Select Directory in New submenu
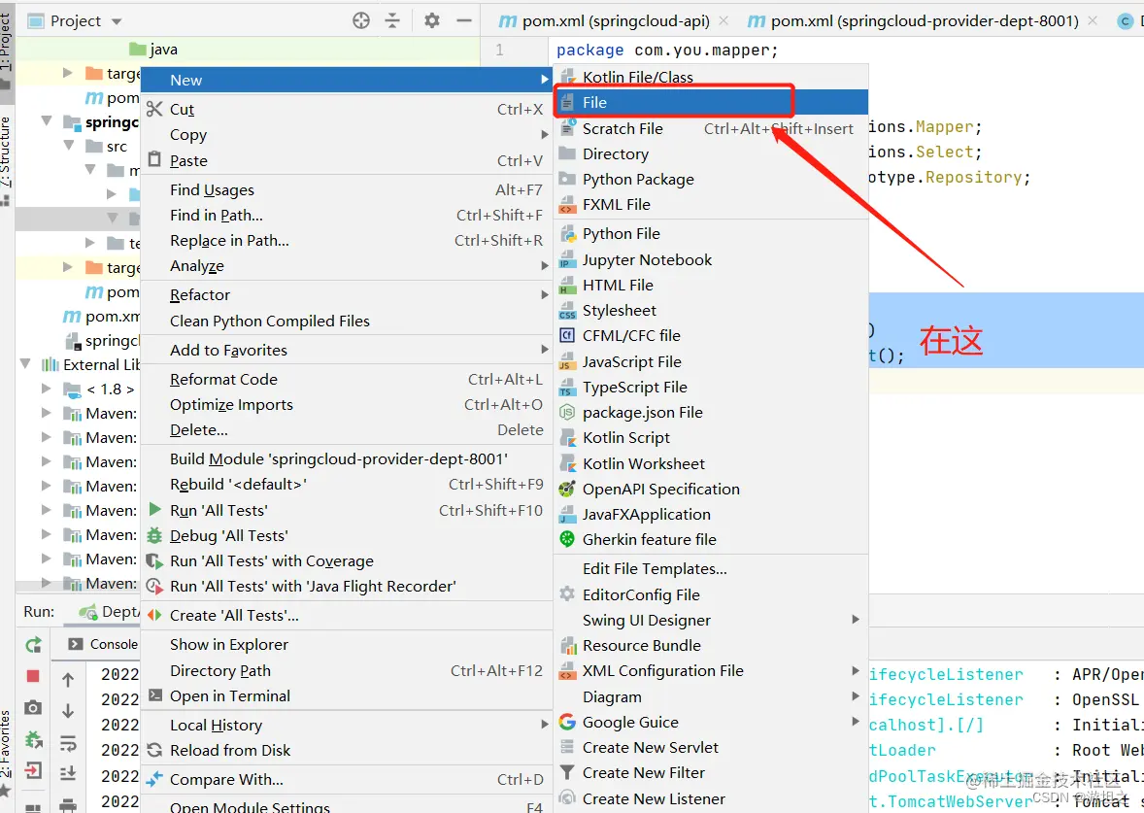Viewport: 1144px width, 813px height. [x=711, y=154]
